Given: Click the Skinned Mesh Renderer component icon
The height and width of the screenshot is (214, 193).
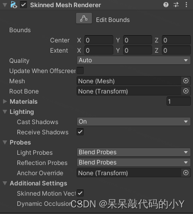Looking at the screenshot, I should tap(14, 5).
